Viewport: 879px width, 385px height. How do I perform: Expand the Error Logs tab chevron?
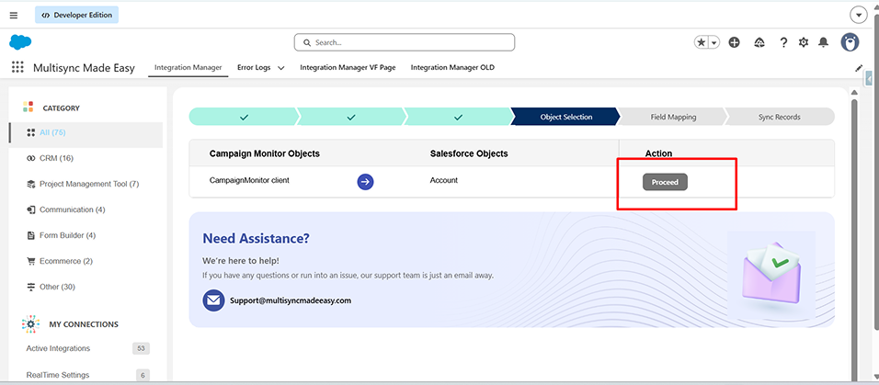click(280, 68)
